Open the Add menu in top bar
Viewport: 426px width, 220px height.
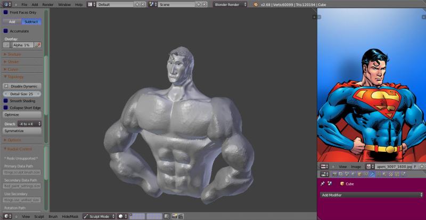click(35, 5)
